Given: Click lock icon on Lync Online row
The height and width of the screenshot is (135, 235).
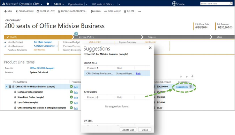Looking at the screenshot, I should coord(15,103).
